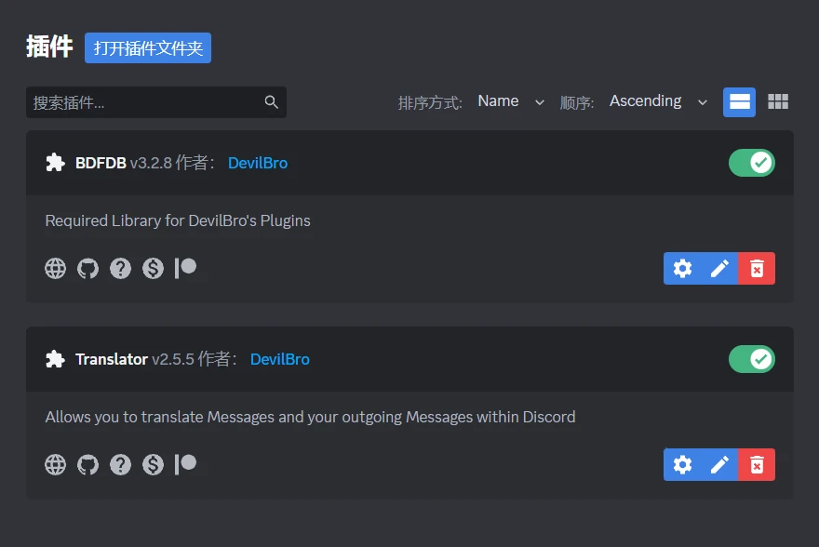Click Translator plugin name text
This screenshot has width=819, height=547.
(112, 359)
